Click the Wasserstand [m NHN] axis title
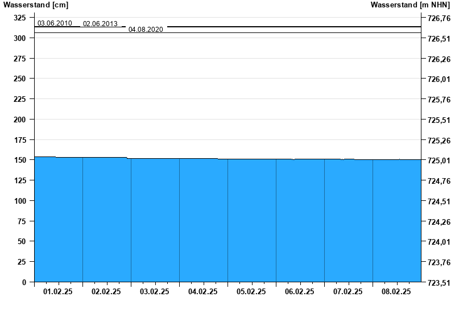Screen dimensions: 455x313 [x=410, y=5]
